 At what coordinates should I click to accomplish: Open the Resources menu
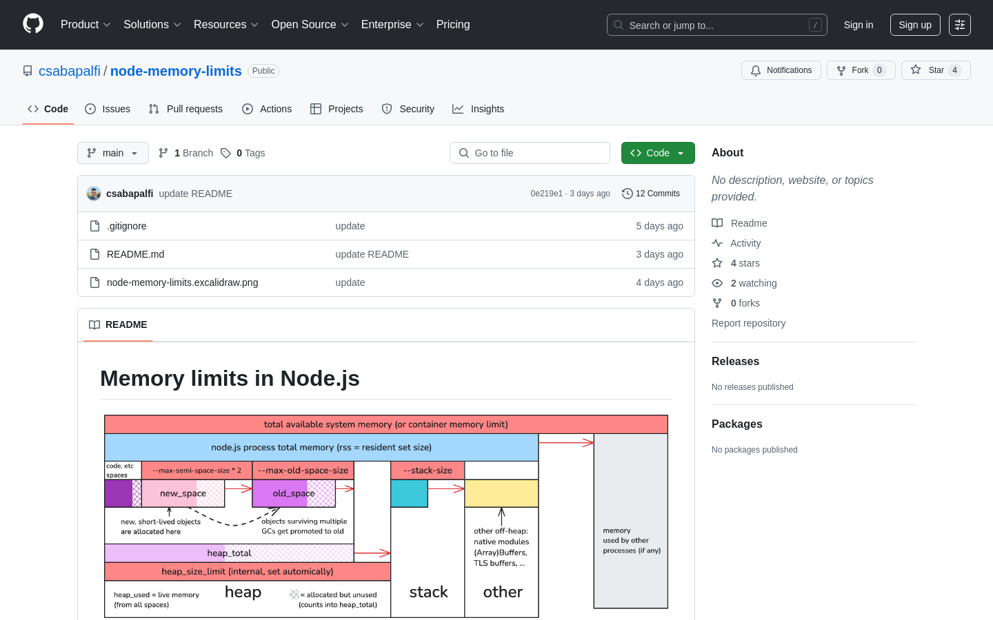click(226, 25)
